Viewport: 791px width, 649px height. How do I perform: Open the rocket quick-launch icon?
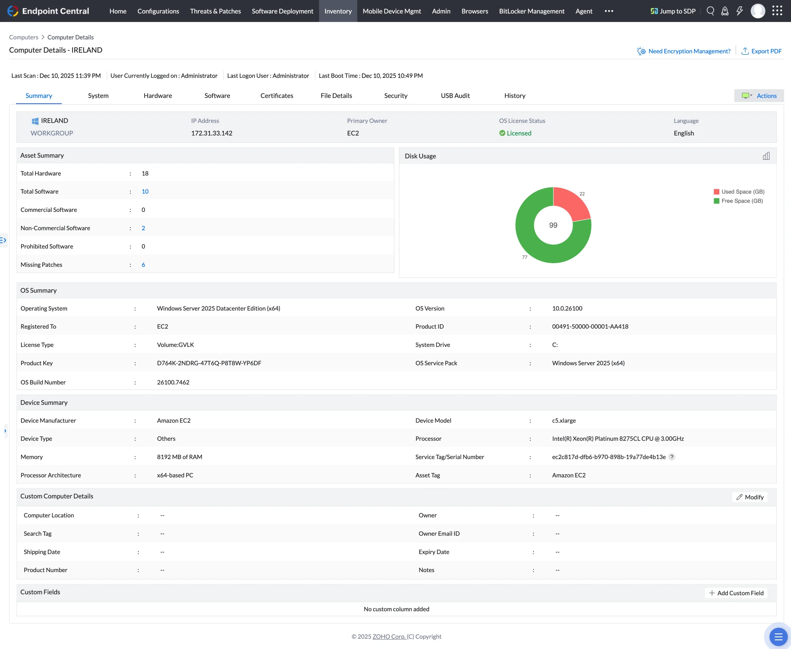725,11
